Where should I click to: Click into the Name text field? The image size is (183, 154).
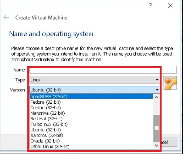pyautogui.click(x=103, y=70)
